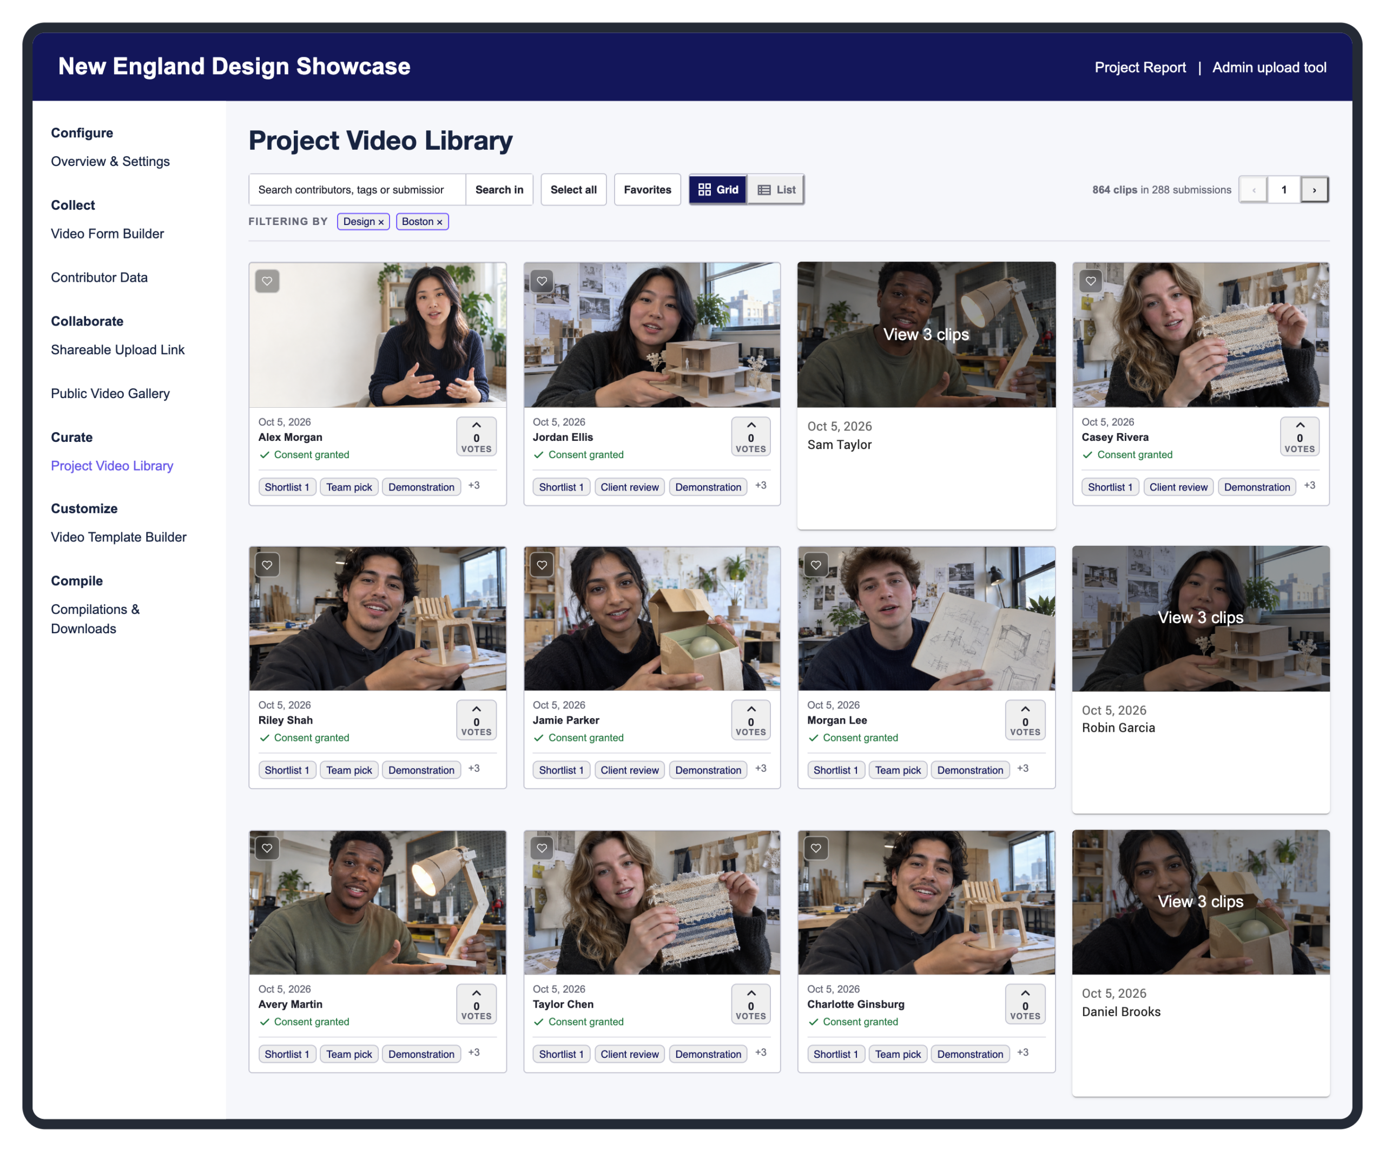The image size is (1385, 1152).
Task: Favorite Jamie Parker's video with heart icon
Action: click(x=542, y=565)
